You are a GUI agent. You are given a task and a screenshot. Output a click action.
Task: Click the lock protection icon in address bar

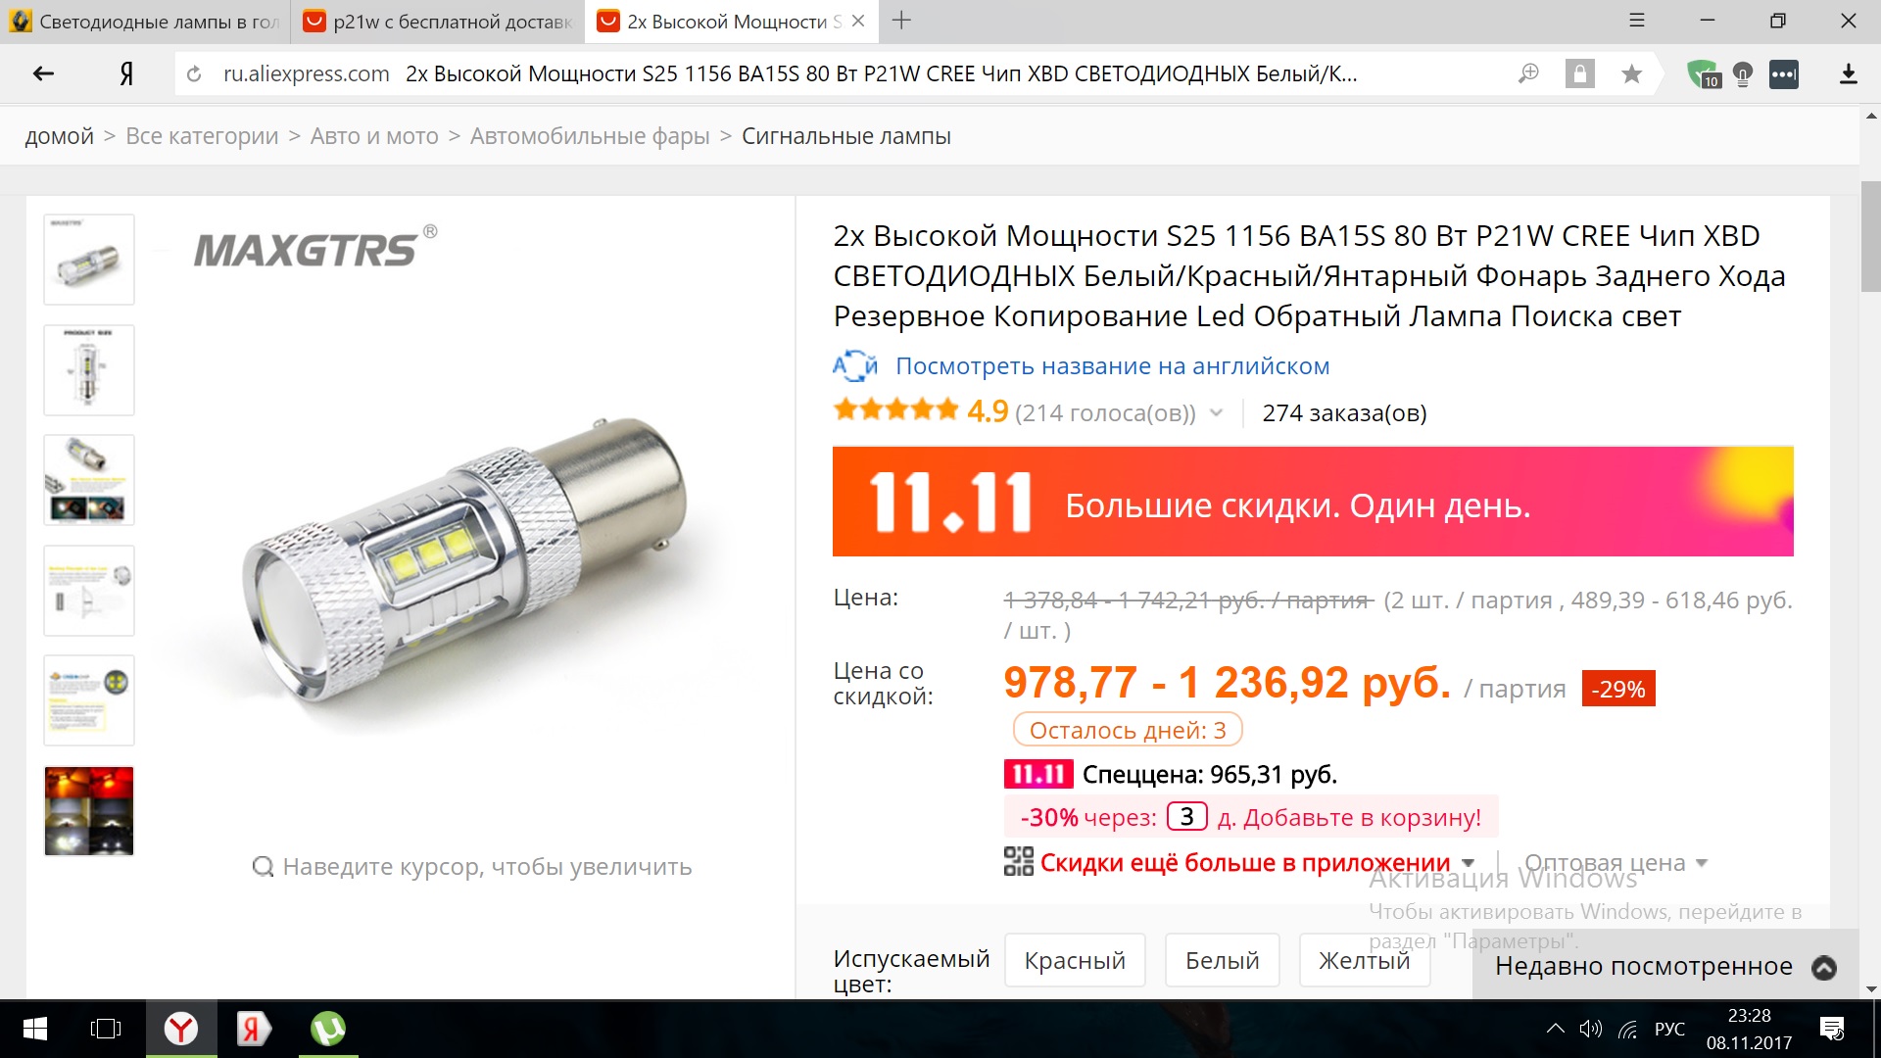(x=1579, y=73)
